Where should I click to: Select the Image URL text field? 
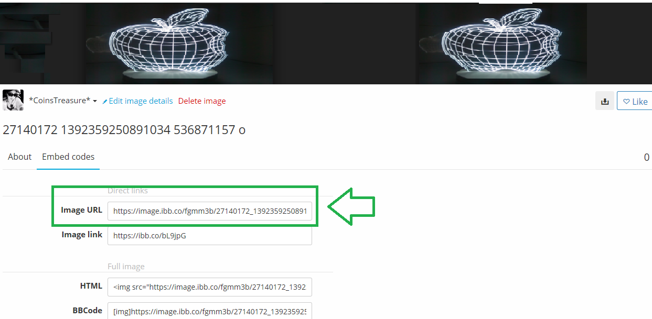coord(210,212)
